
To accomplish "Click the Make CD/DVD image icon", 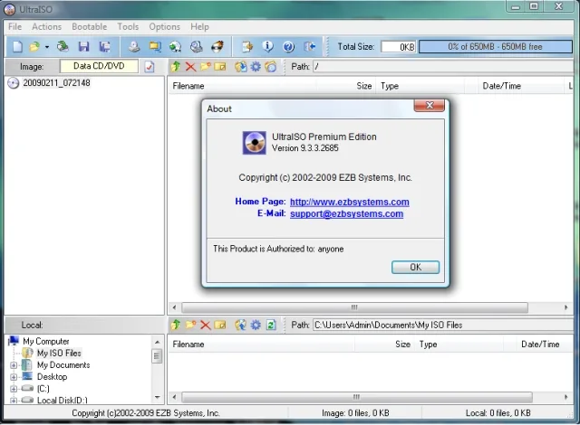I will tap(134, 46).
